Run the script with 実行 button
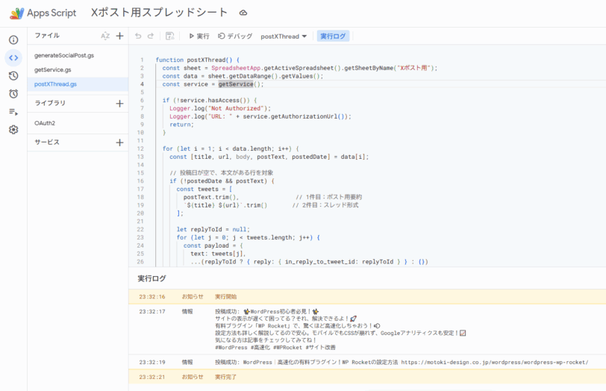The image size is (606, 391). 199,36
